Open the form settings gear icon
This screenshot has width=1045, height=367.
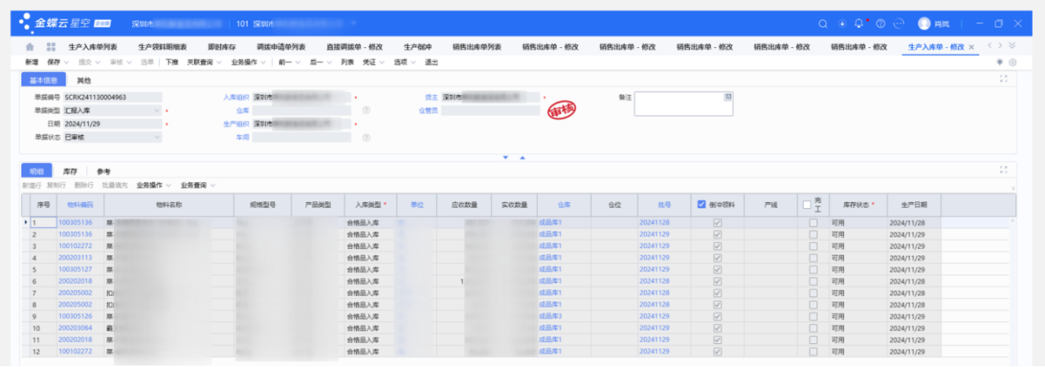[x=1012, y=62]
